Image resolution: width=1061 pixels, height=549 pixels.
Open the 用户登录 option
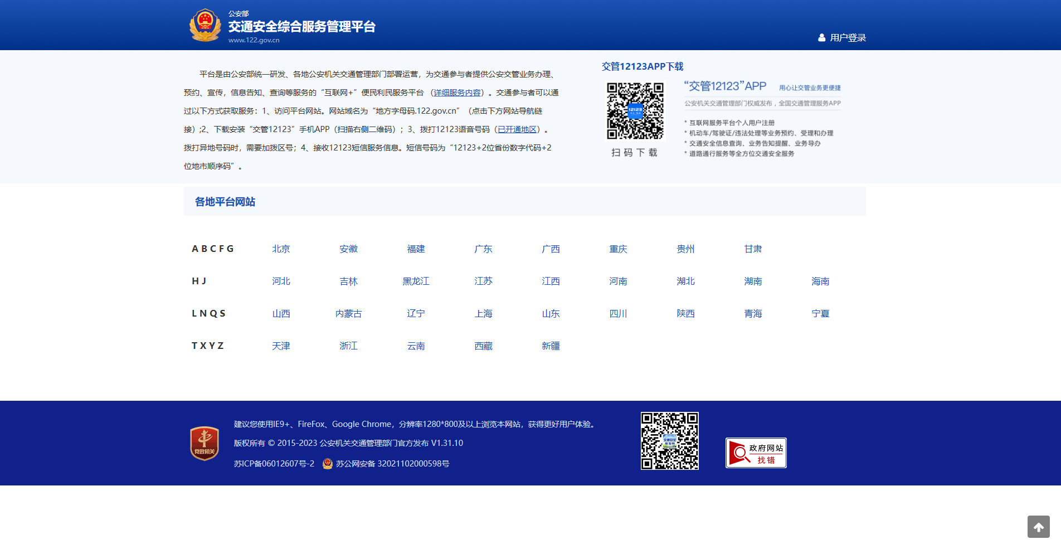(848, 37)
